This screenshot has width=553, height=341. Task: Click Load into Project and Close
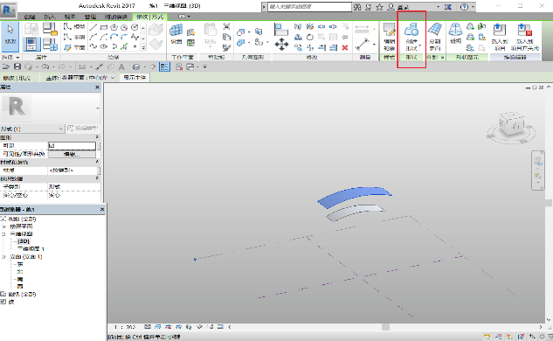pos(524,37)
